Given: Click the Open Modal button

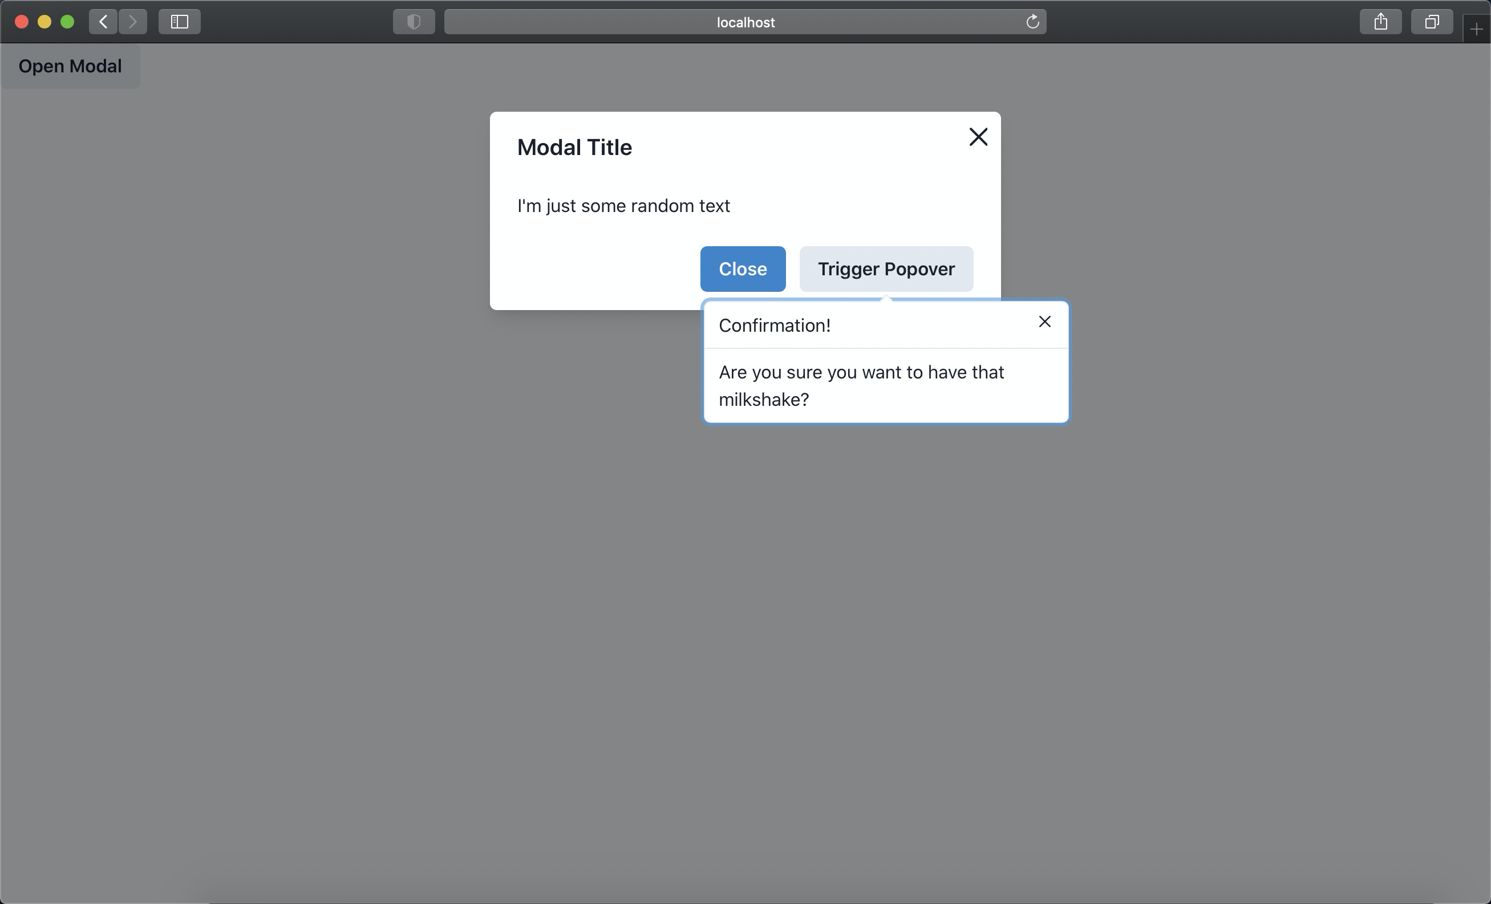Looking at the screenshot, I should pos(70,66).
